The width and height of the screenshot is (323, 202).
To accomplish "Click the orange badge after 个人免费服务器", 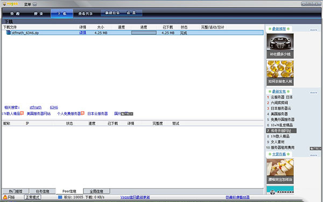I will pos(82,113).
